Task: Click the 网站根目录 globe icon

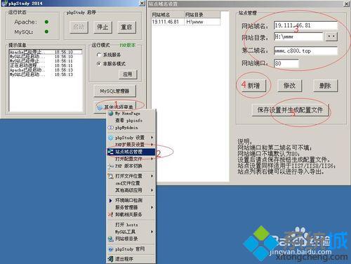Action: point(111,239)
